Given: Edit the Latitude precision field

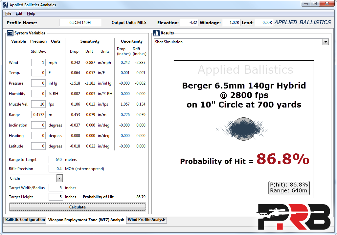Looking at the screenshot, I should pyautogui.click(x=38, y=146).
